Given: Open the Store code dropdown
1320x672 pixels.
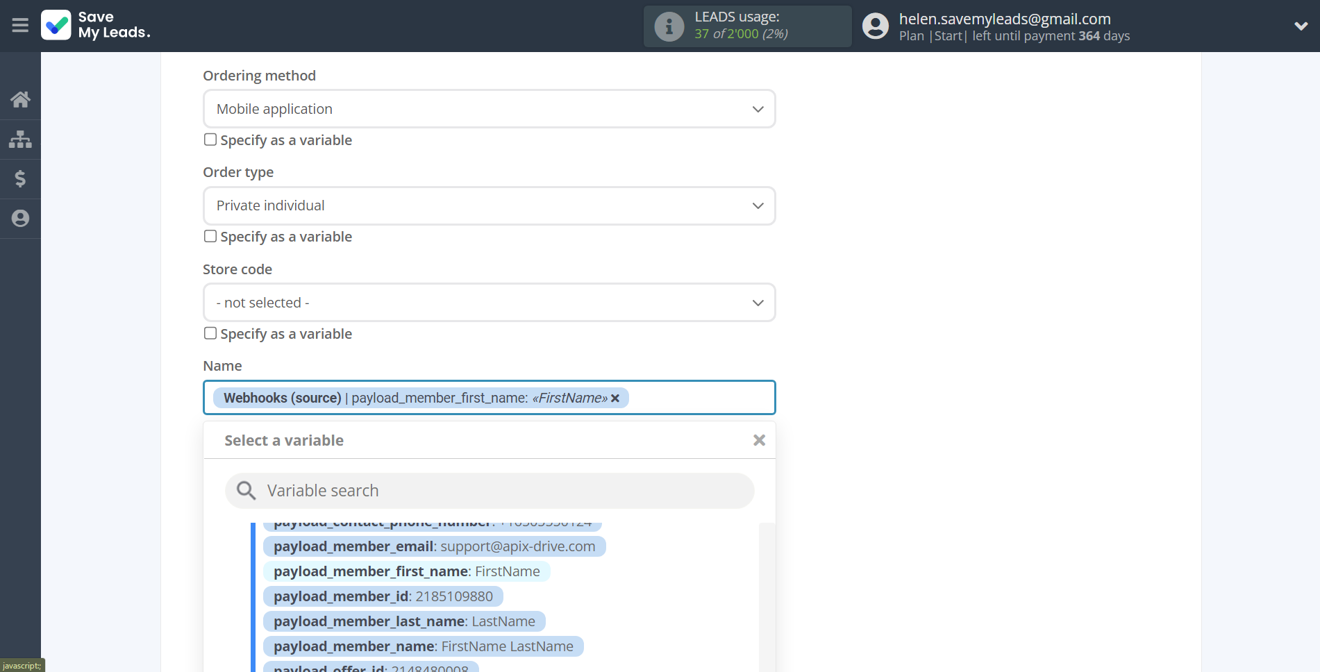Looking at the screenshot, I should pos(489,303).
